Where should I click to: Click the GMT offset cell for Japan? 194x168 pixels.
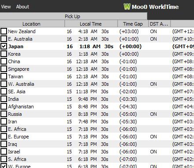[183, 46]
